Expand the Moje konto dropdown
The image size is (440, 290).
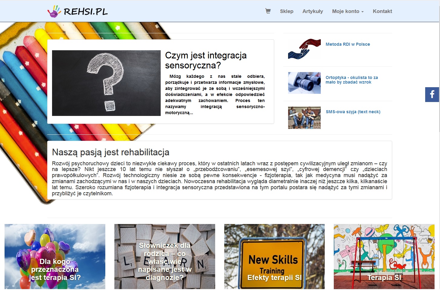tap(348, 11)
